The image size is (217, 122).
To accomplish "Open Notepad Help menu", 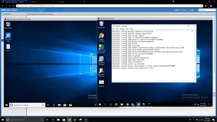I will click(x=132, y=29).
